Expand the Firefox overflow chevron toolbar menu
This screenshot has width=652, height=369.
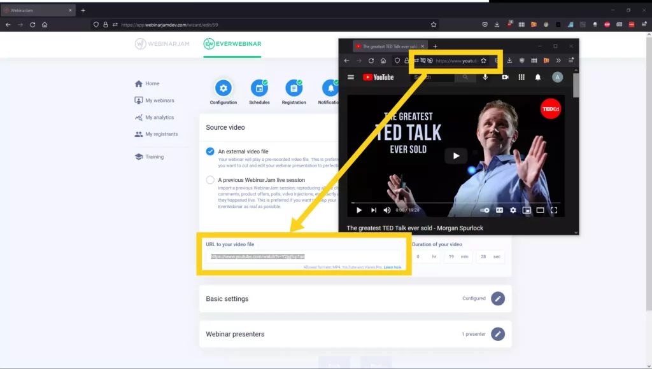[x=559, y=60]
